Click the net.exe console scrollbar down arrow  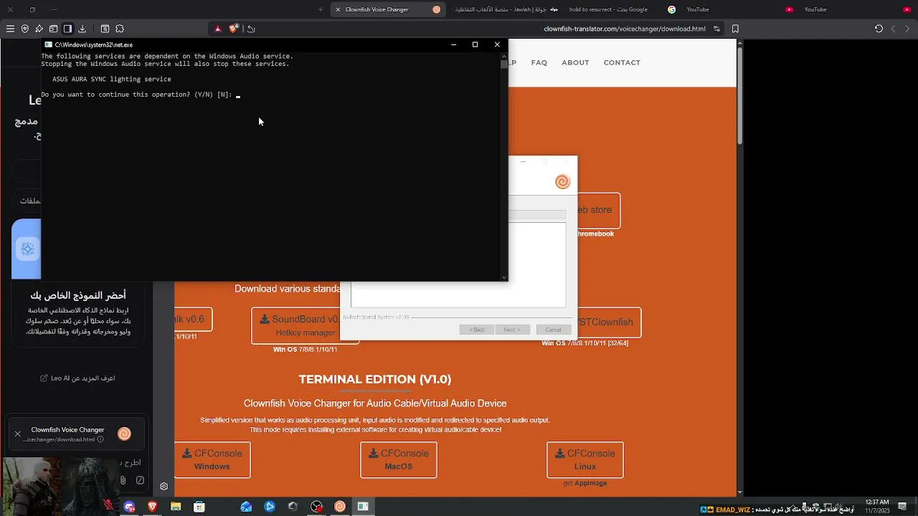(504, 277)
